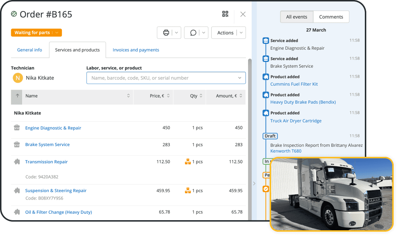The width and height of the screenshot is (398, 236).
Task: Open the Heavy Duty Brake Pads (Bendix) link
Action: (303, 102)
